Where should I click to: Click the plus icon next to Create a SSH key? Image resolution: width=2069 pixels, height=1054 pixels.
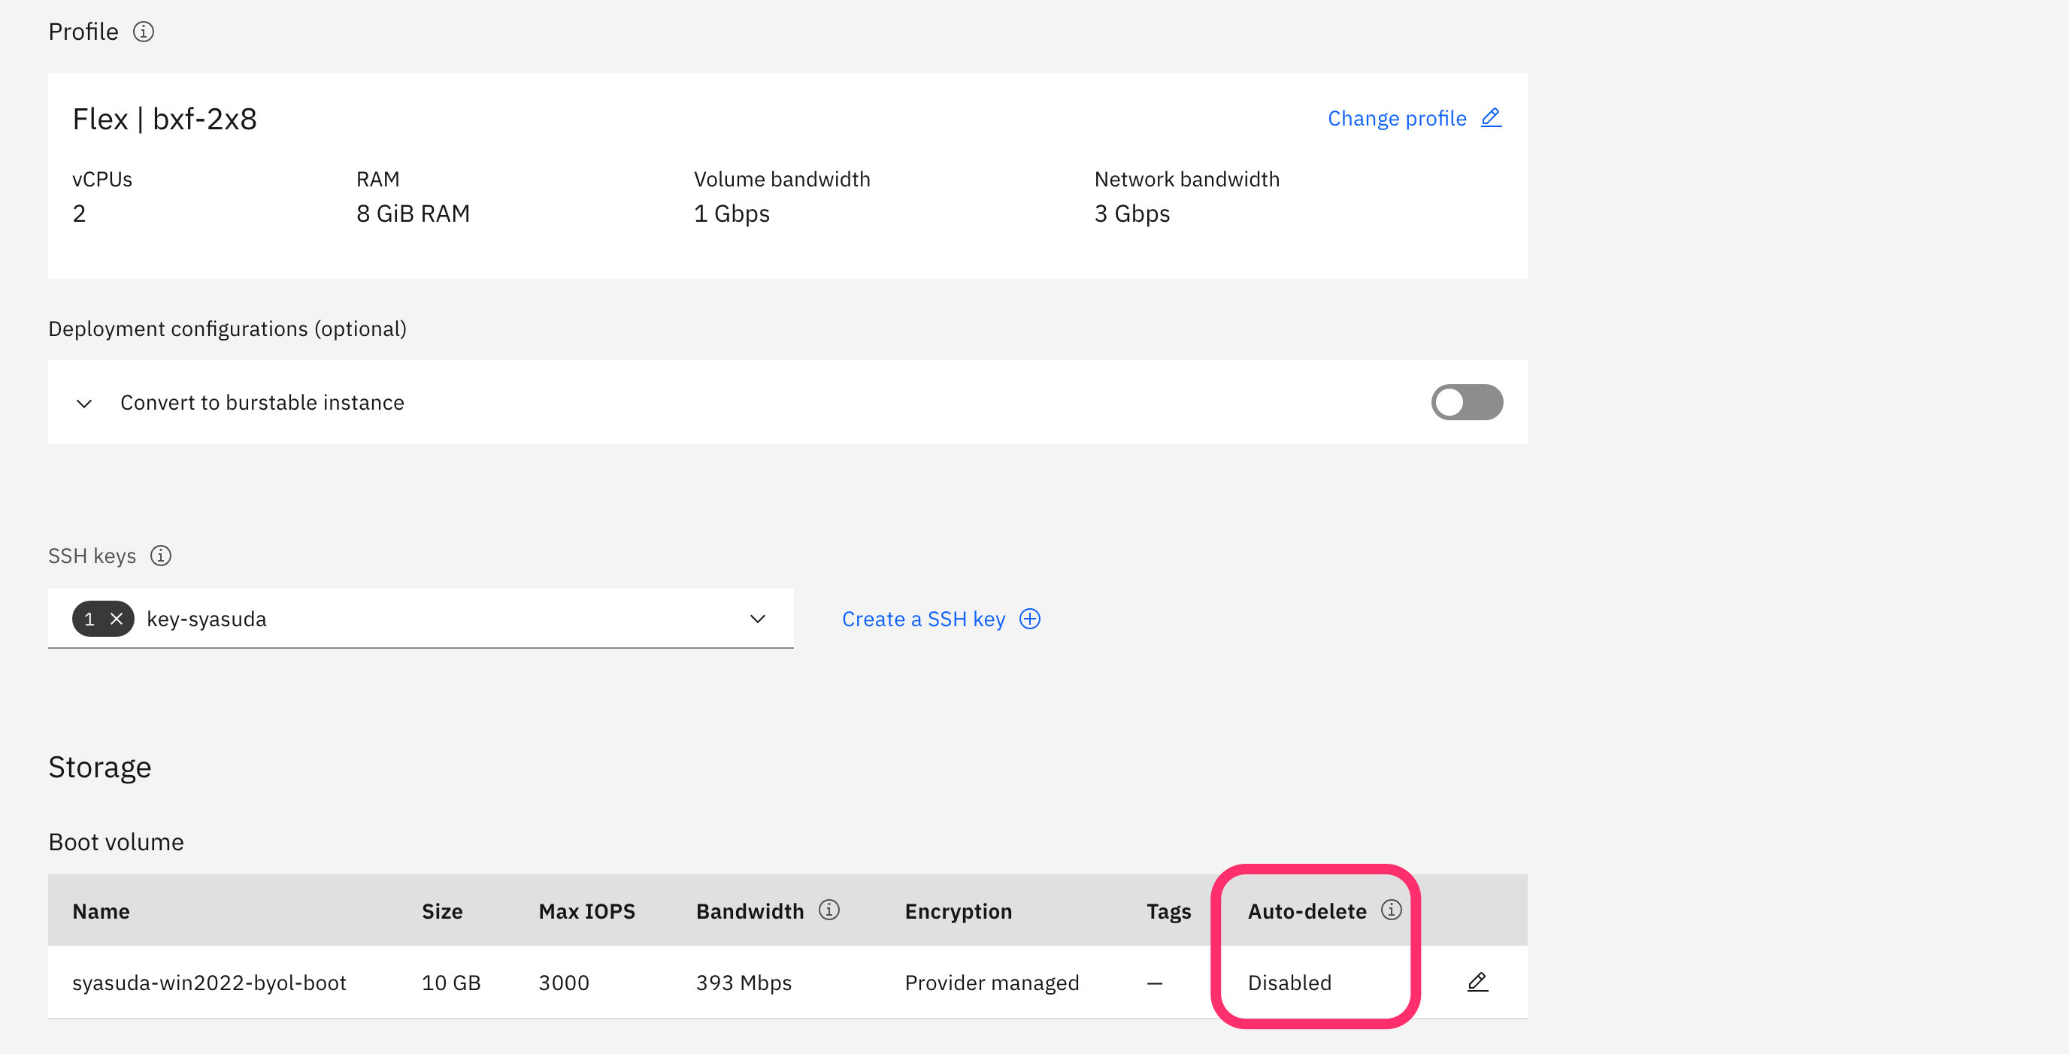point(1030,619)
